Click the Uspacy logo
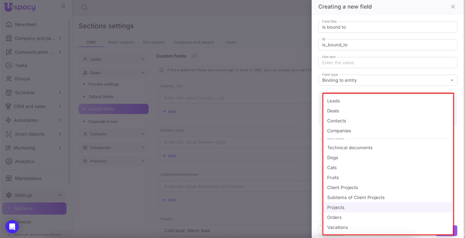The height and width of the screenshot is (238, 465). click(x=20, y=7)
